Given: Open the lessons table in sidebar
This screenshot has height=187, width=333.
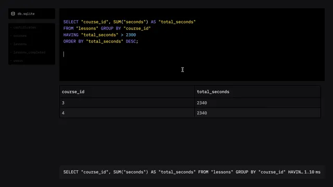Looking at the screenshot, I should click(20, 44).
